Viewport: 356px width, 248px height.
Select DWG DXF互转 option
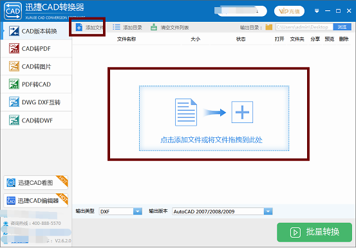coord(37,102)
